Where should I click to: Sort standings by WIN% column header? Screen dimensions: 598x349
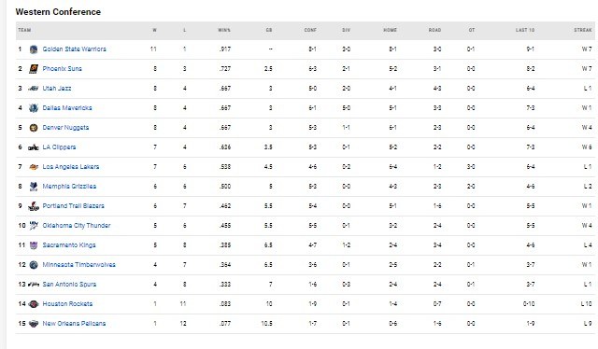pyautogui.click(x=224, y=30)
